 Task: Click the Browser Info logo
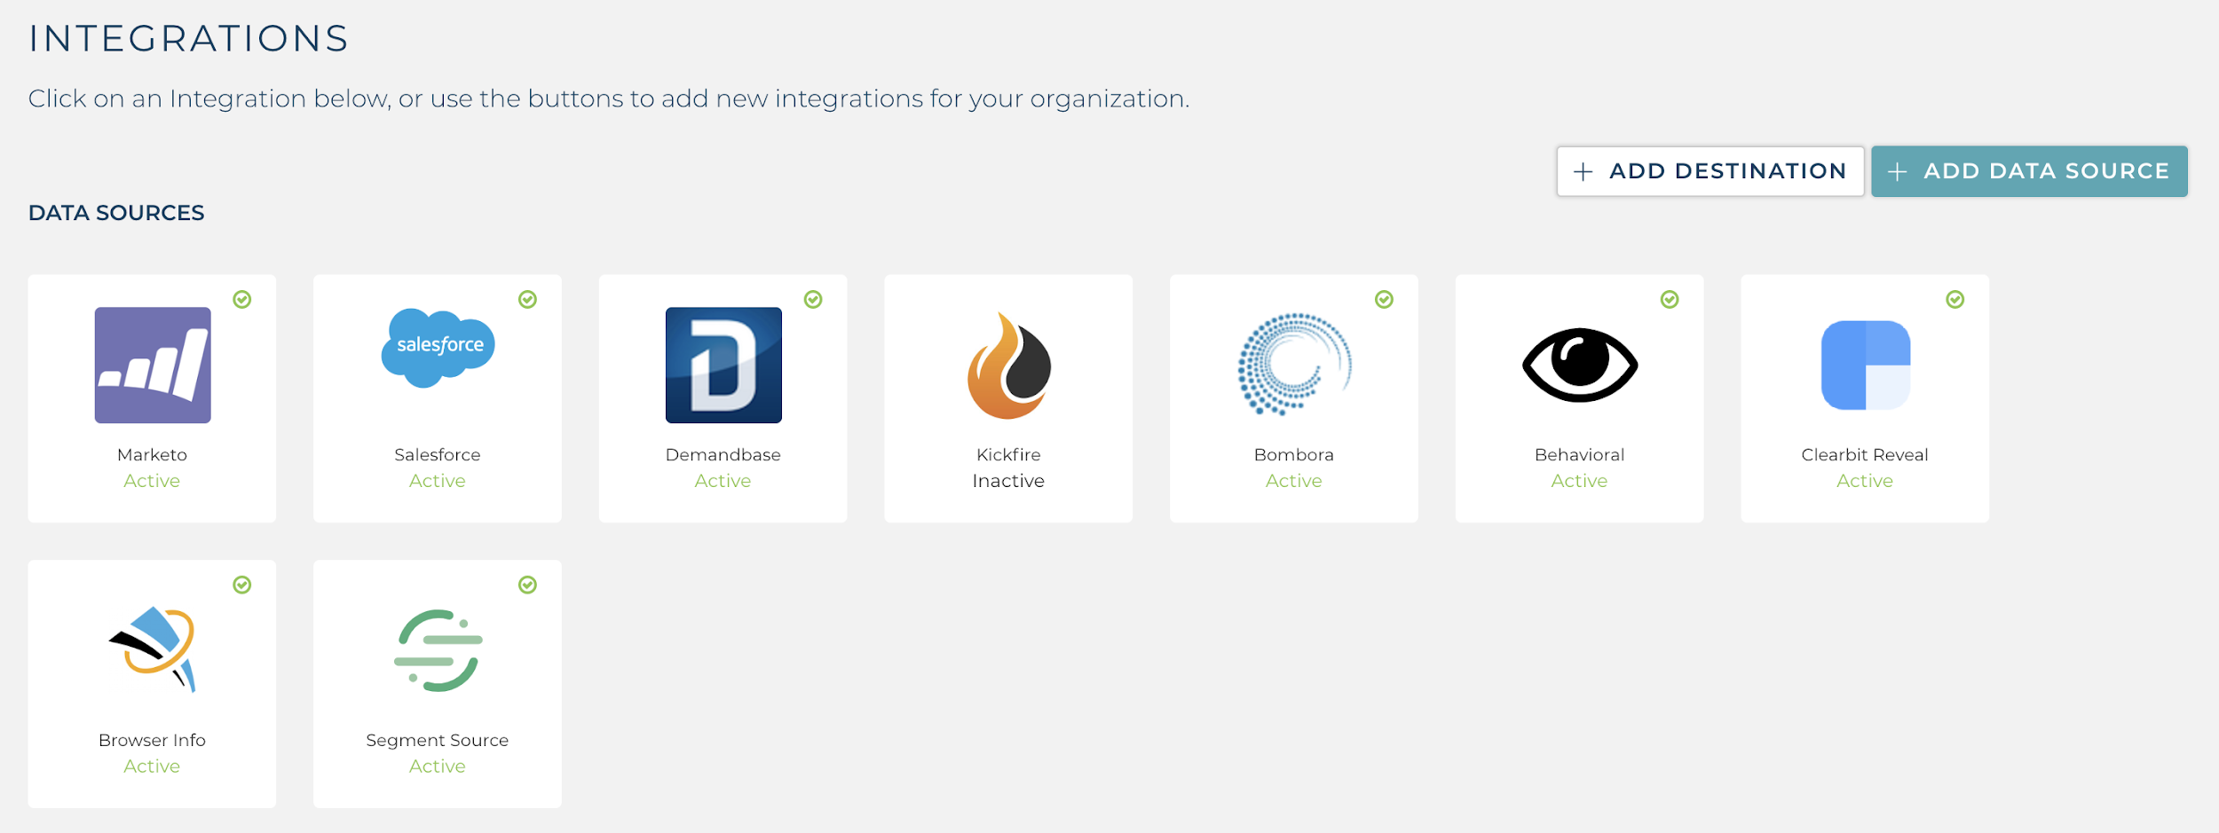pyautogui.click(x=153, y=649)
